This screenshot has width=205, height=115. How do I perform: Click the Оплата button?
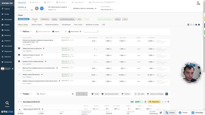[x=170, y=113]
